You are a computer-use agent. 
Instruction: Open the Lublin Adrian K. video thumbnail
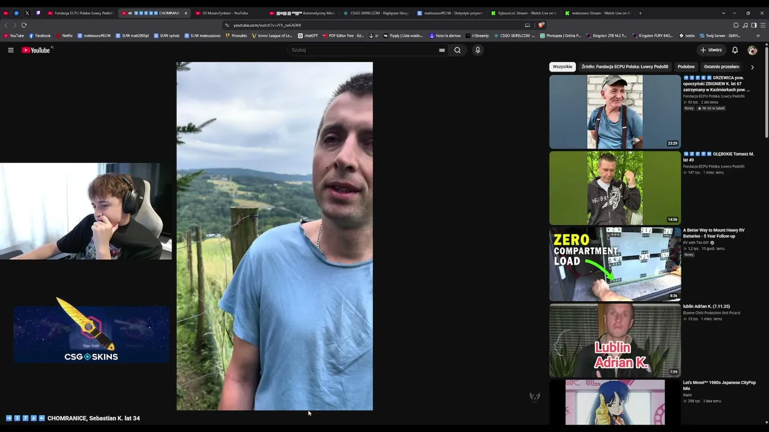pyautogui.click(x=615, y=340)
